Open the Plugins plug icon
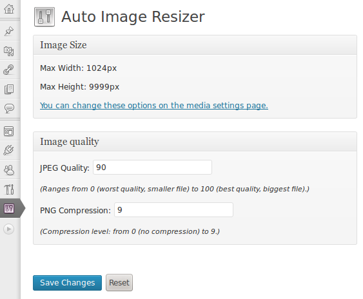Viewport: 363px width, 299px height. coord(9,150)
